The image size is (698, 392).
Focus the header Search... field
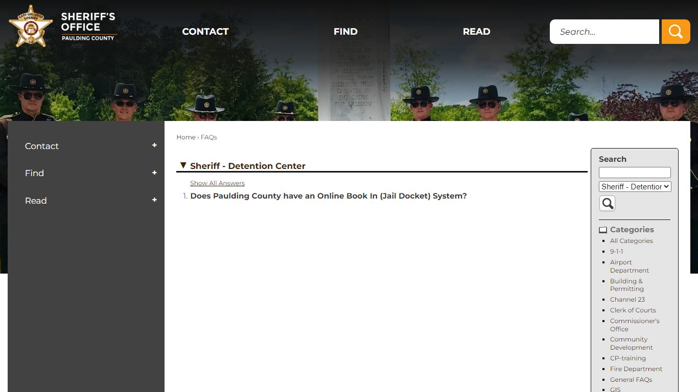coord(604,32)
